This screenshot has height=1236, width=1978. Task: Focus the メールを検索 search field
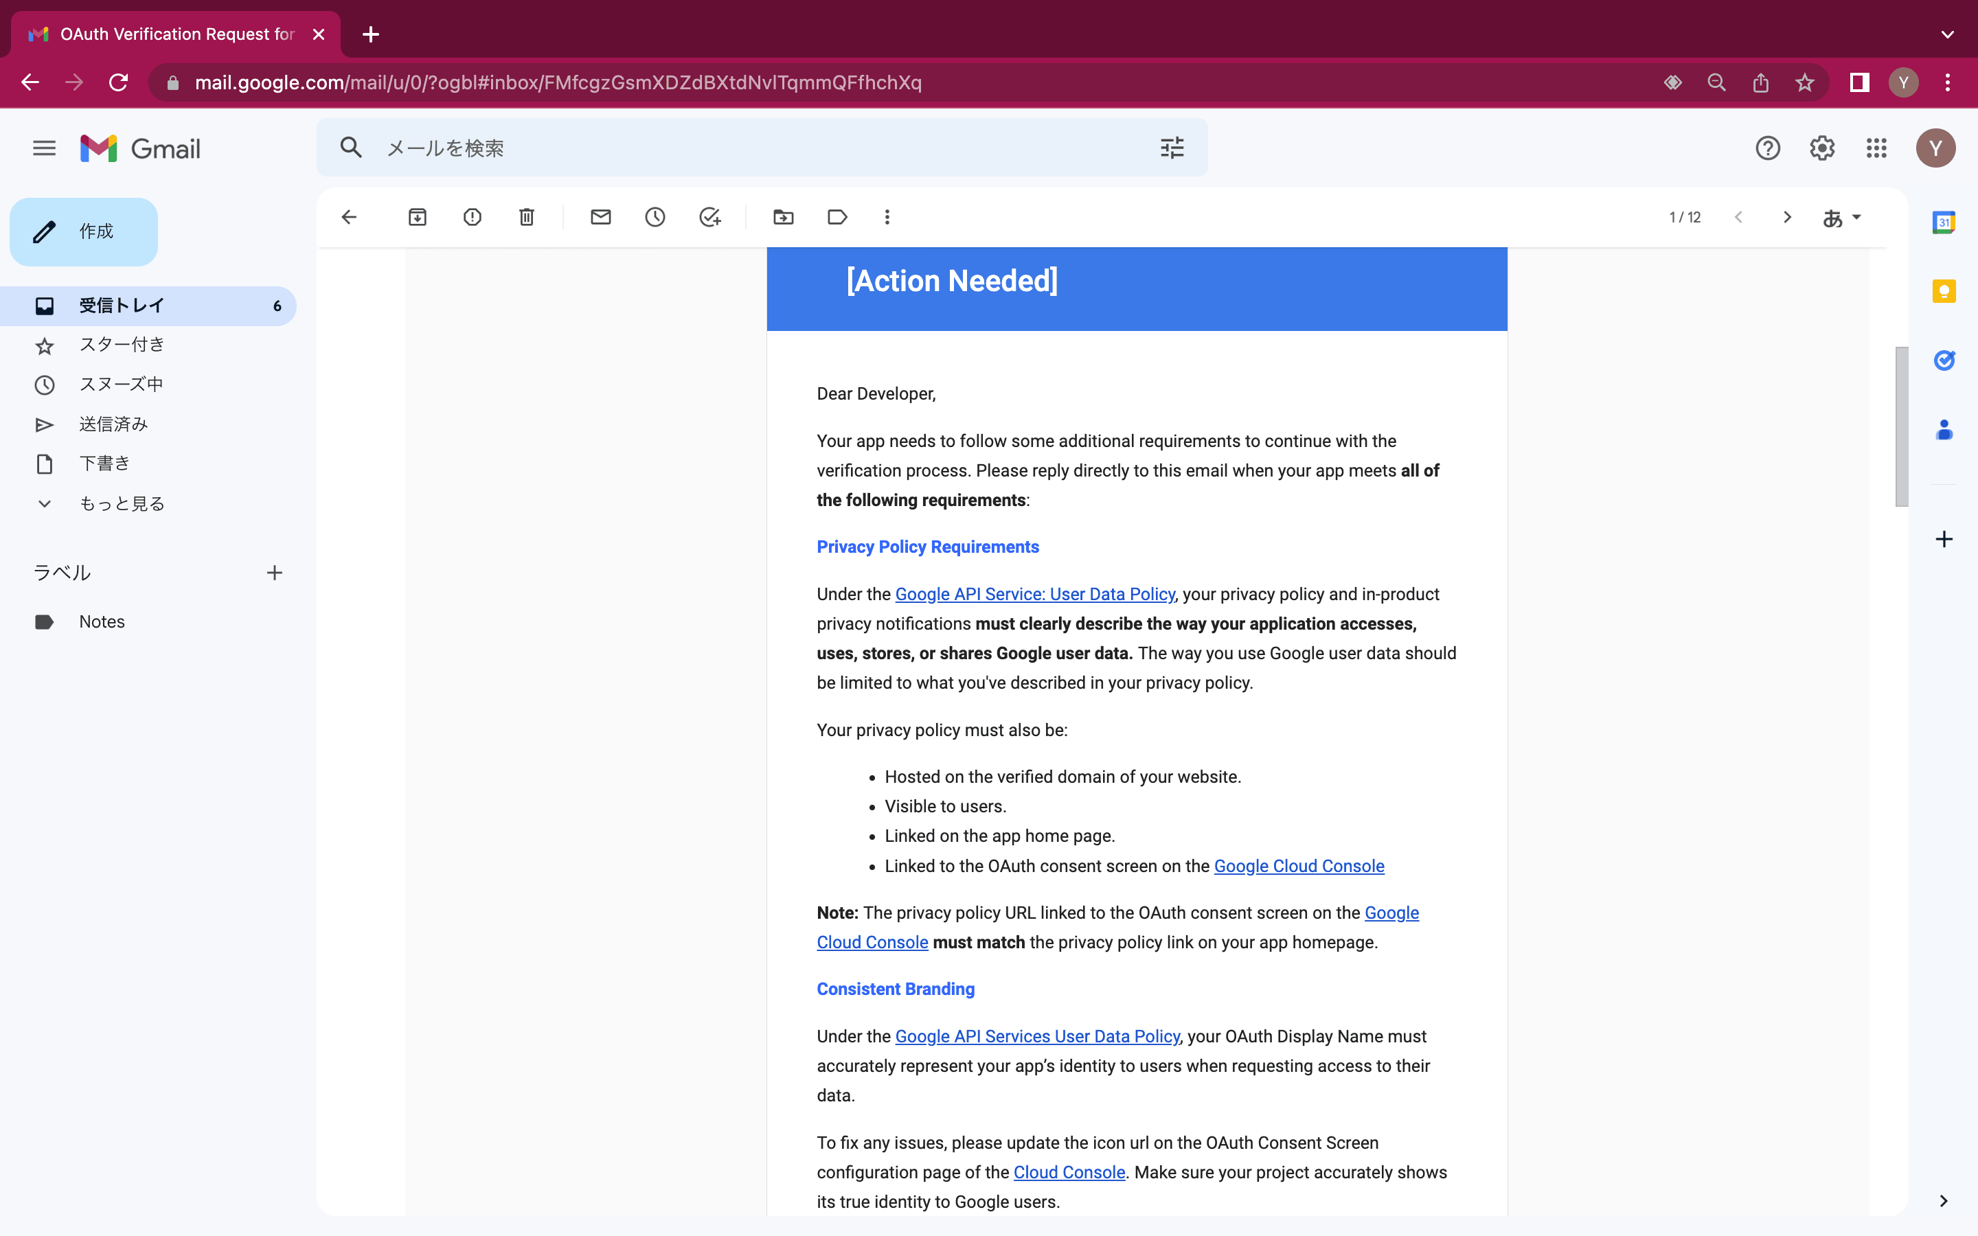(x=760, y=148)
